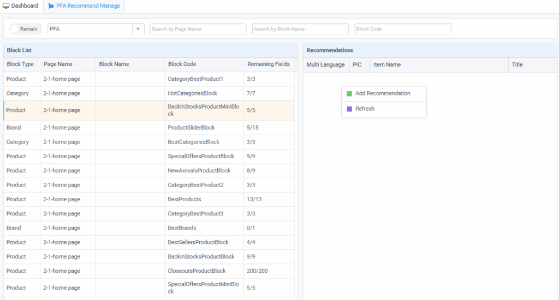Select Refresh in the context menu

[x=365, y=109]
